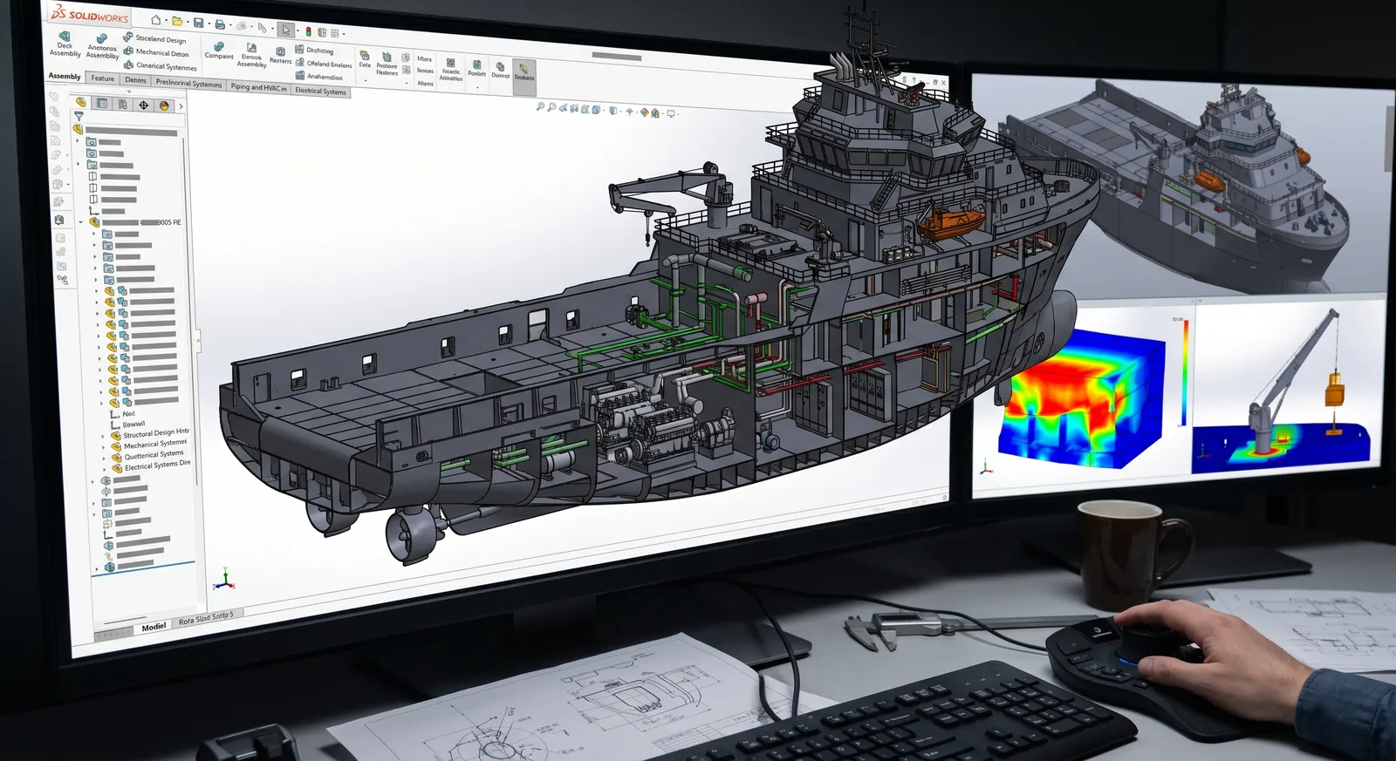The image size is (1396, 761).
Task: Insert a Deck Assembly component
Action: [65, 44]
